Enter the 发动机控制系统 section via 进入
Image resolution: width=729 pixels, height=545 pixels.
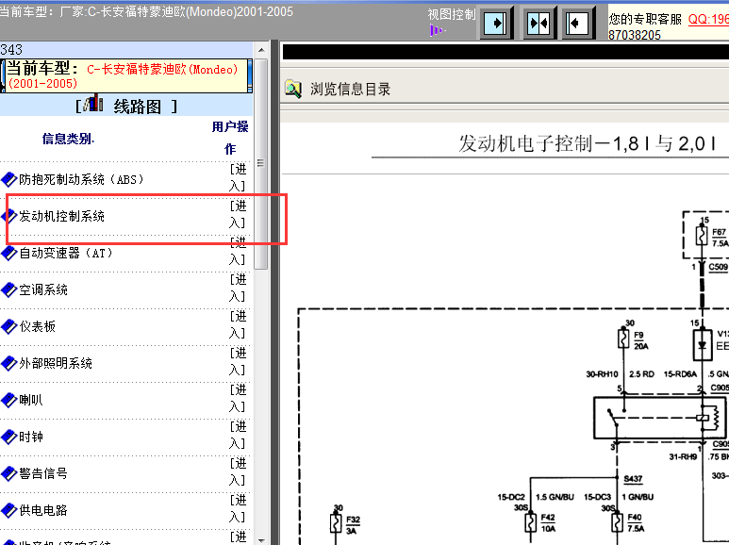tap(238, 214)
